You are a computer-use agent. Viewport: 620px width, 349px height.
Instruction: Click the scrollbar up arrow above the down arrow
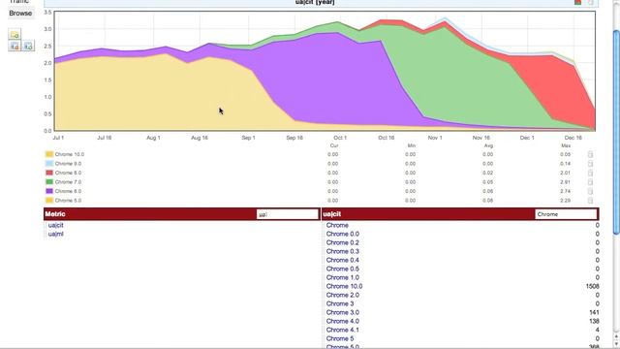616,337
